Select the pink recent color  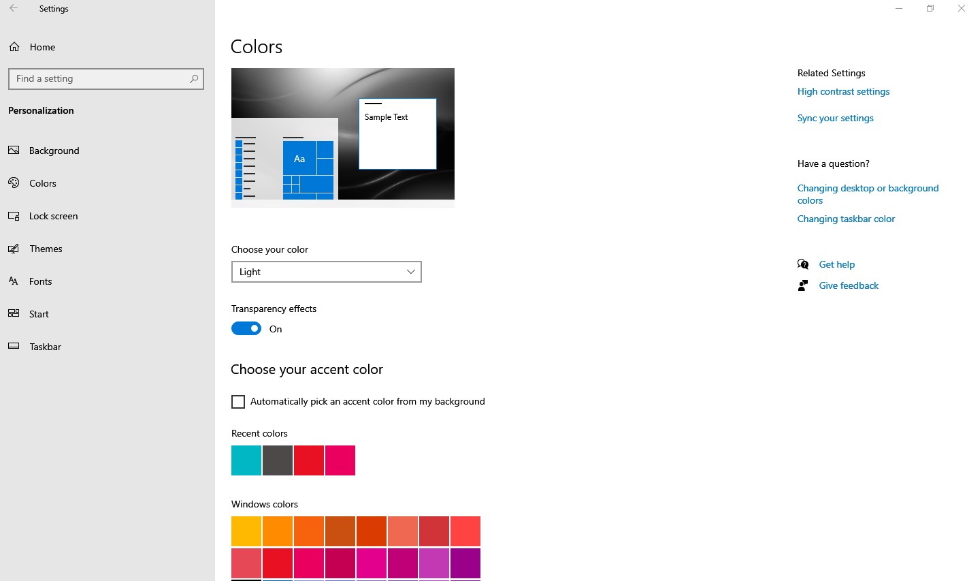tap(340, 460)
